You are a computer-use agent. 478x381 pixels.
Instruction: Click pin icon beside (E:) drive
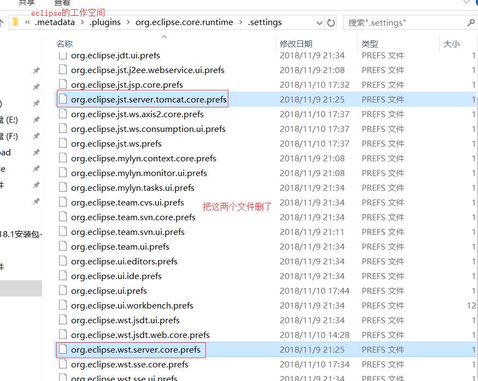(36, 119)
